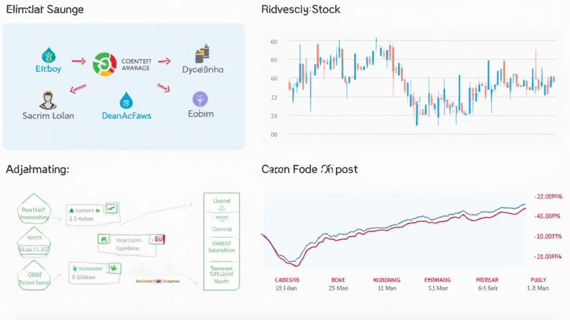Toggle the red-edged box on the middle flow card

pyautogui.click(x=158, y=239)
